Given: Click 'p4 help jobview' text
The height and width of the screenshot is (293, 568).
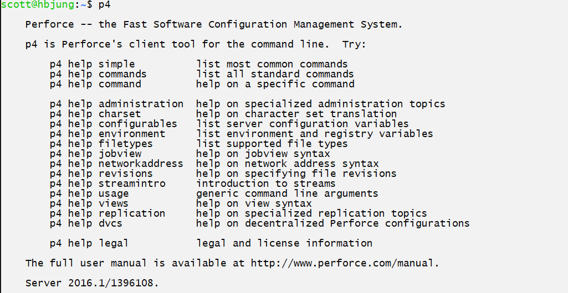Looking at the screenshot, I should [96, 154].
